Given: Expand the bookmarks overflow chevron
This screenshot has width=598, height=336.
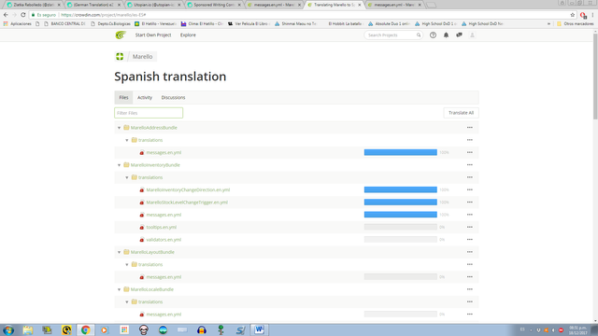Looking at the screenshot, I should tap(548, 23).
